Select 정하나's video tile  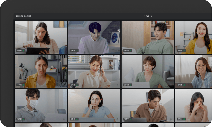[194, 106]
